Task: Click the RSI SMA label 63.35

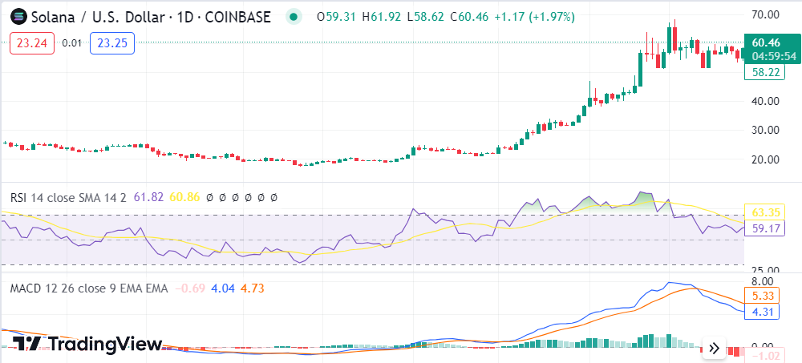Action: click(x=764, y=212)
